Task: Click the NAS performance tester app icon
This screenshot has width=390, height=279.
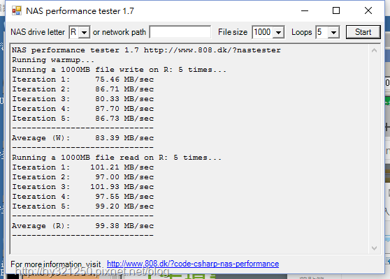Action: tap(17, 10)
